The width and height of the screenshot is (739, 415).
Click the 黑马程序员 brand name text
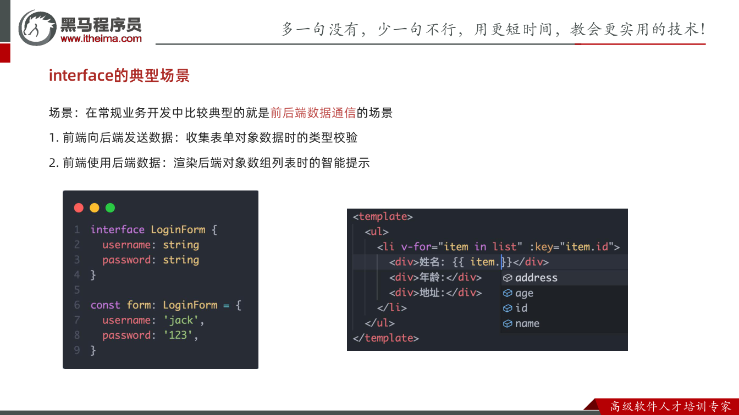[x=101, y=24]
